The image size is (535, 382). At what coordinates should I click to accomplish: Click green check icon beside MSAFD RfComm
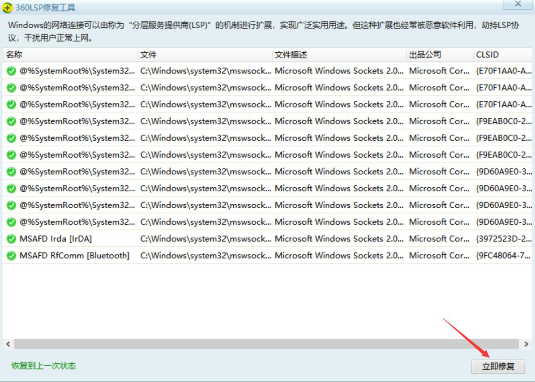point(11,255)
